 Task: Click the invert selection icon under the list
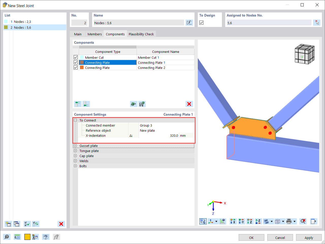36,224
